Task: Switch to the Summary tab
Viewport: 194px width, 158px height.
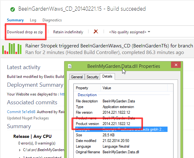Action: pos(15,20)
